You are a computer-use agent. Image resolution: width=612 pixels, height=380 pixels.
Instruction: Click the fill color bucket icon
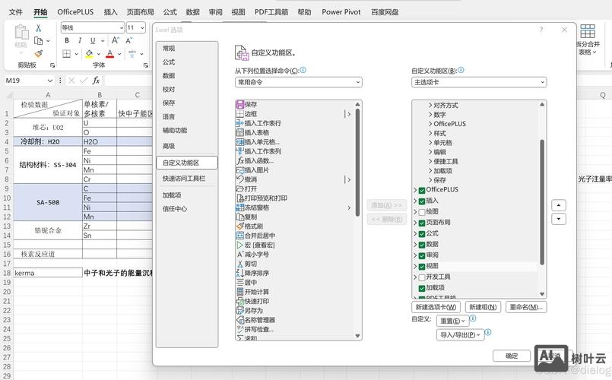(90, 53)
